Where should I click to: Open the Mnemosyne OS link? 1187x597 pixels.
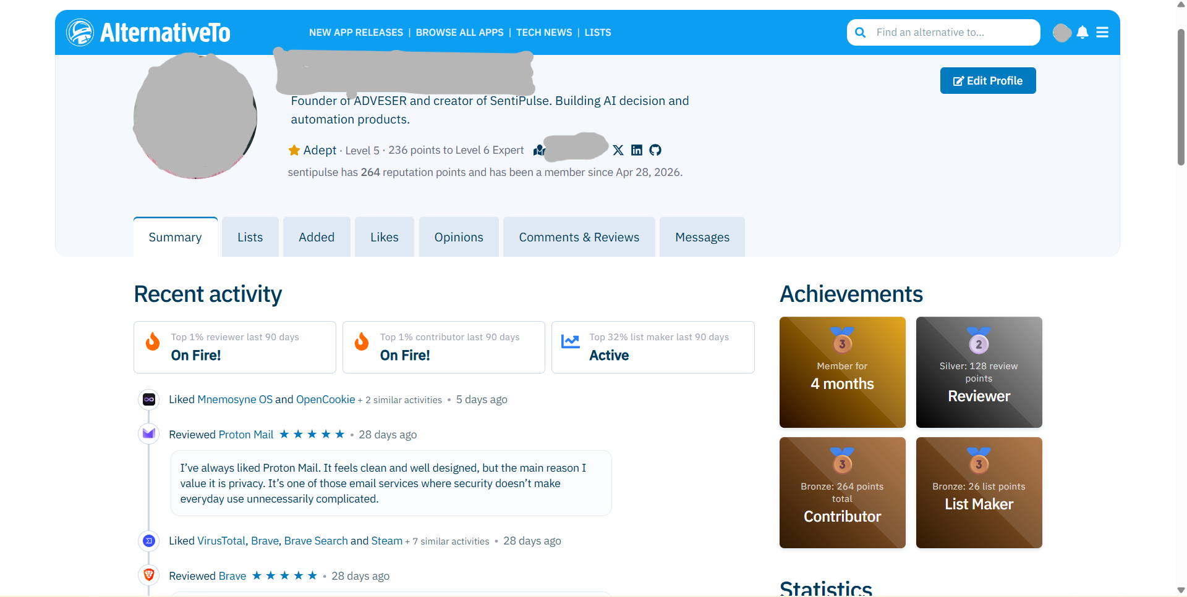click(235, 399)
